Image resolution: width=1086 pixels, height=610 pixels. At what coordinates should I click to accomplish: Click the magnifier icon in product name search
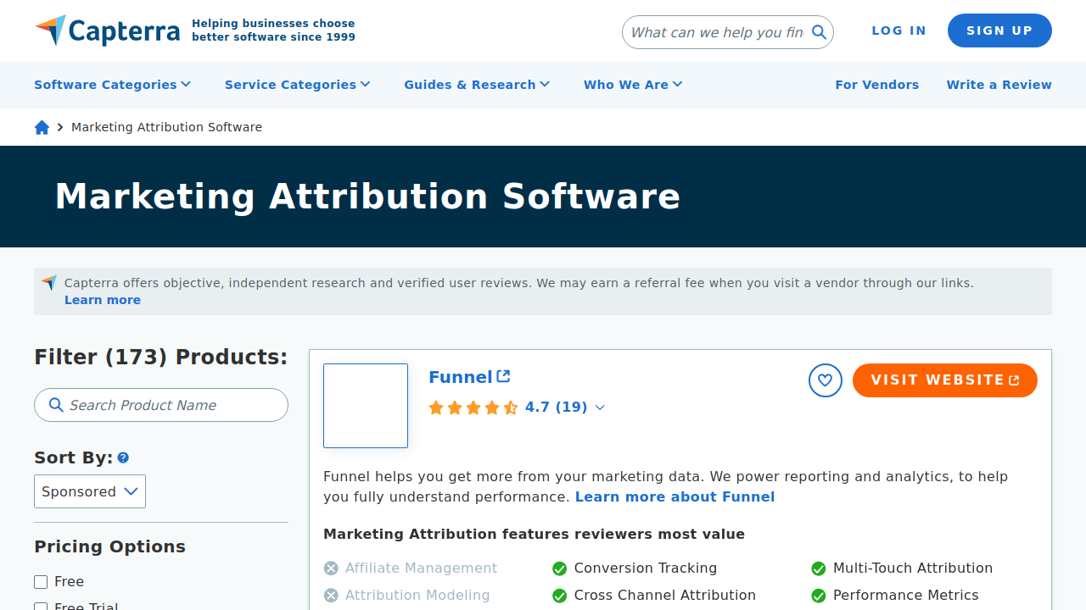(56, 405)
